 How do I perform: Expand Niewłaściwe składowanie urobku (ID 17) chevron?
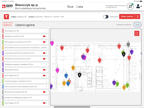point(47,98)
